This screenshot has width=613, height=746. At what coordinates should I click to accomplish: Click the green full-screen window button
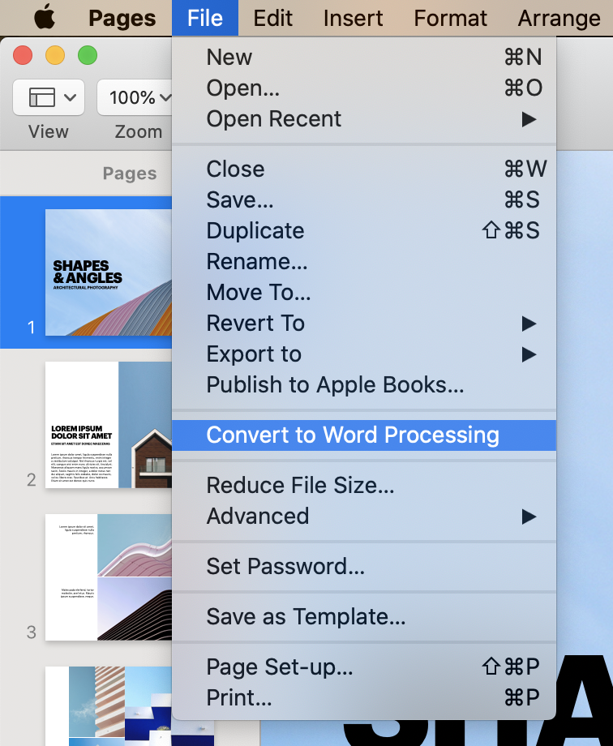[88, 55]
